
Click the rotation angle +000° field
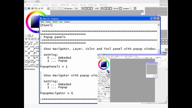[97, 8]
